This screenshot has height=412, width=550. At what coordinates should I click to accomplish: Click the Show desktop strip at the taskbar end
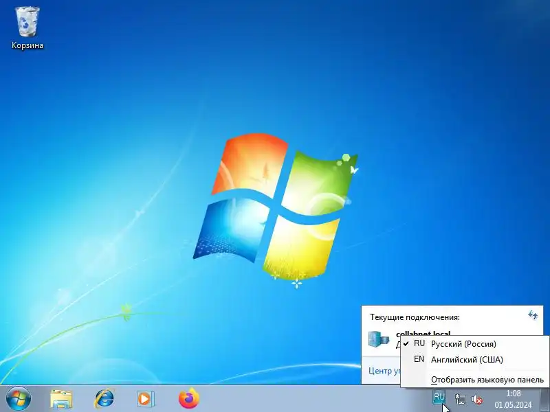[545, 399]
